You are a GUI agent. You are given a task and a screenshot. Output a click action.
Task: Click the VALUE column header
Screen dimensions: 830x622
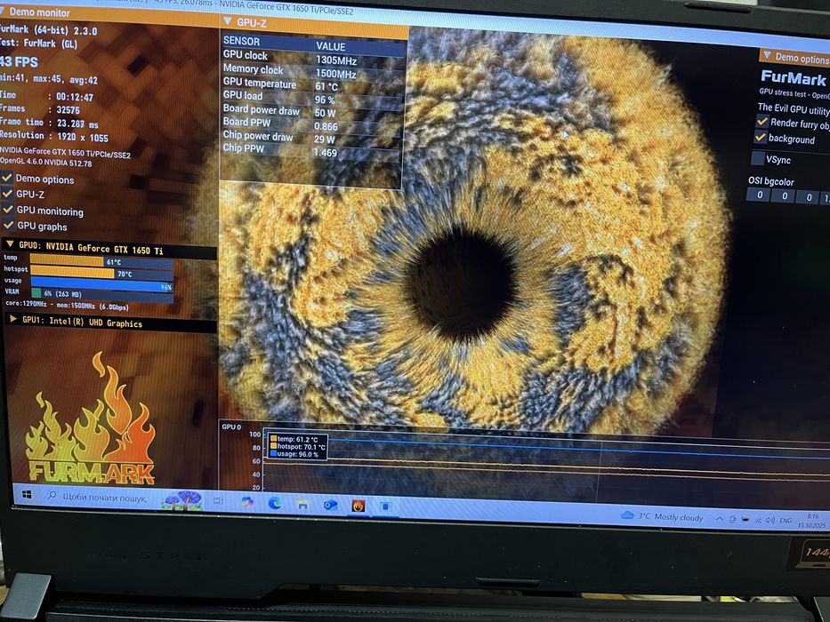330,46
